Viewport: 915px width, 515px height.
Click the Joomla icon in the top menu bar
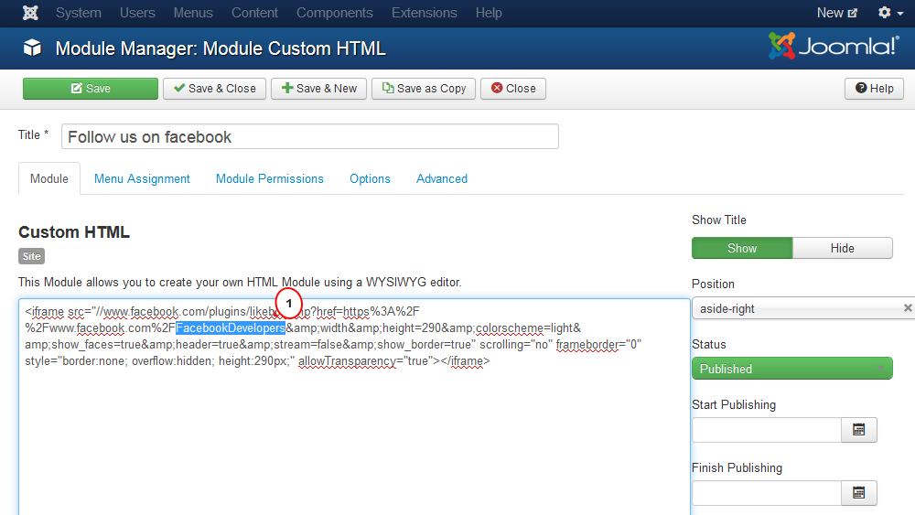pos(30,13)
